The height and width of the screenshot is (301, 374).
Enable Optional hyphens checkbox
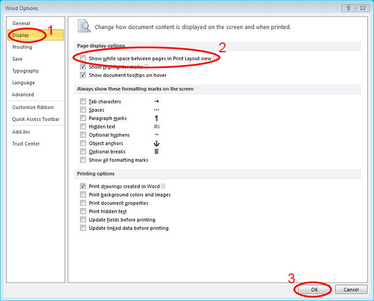coord(83,135)
